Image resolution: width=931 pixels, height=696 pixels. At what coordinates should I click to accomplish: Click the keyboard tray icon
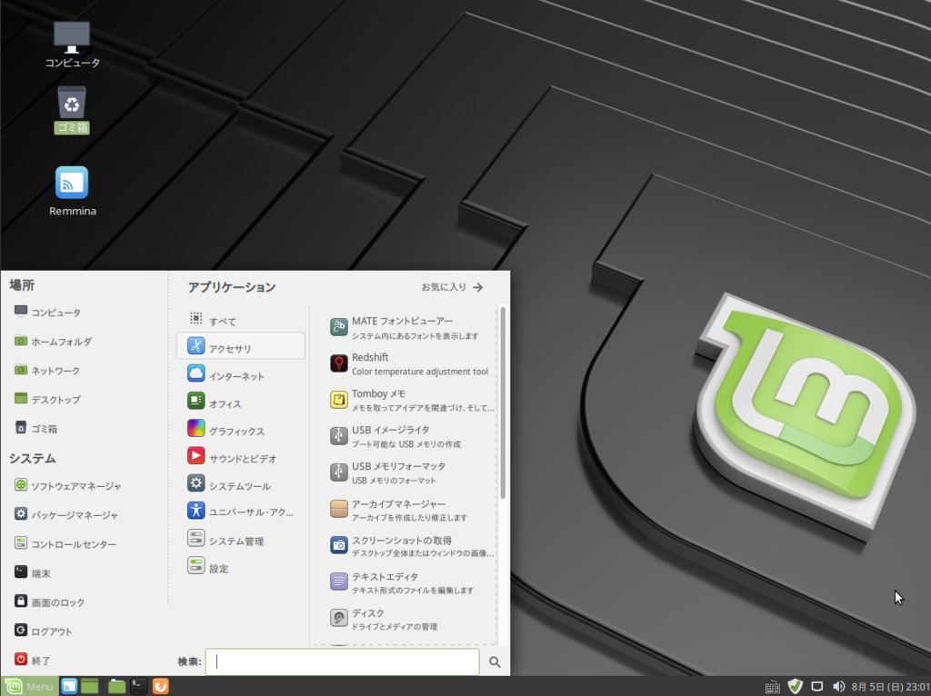coord(773,687)
